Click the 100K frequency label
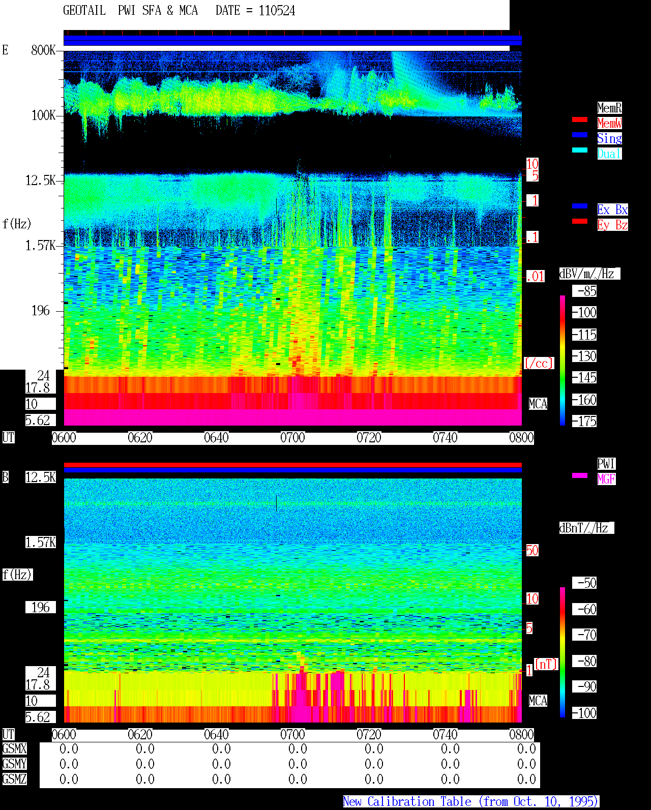Viewport: 651px width, 810px height. point(43,115)
